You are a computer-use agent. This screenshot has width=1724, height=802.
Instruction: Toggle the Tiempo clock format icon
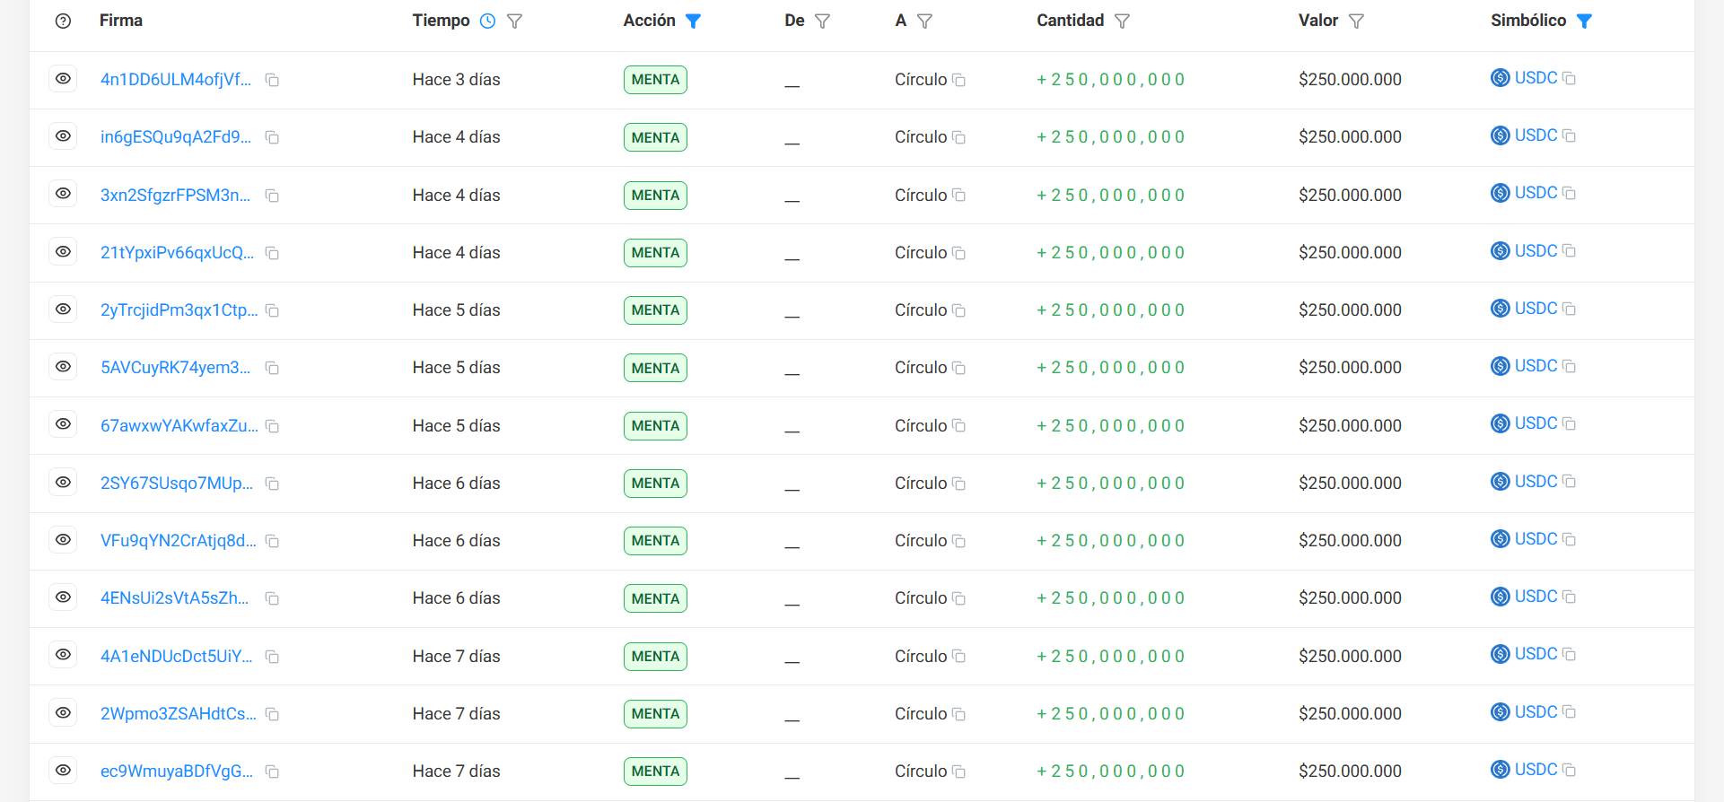click(x=487, y=21)
